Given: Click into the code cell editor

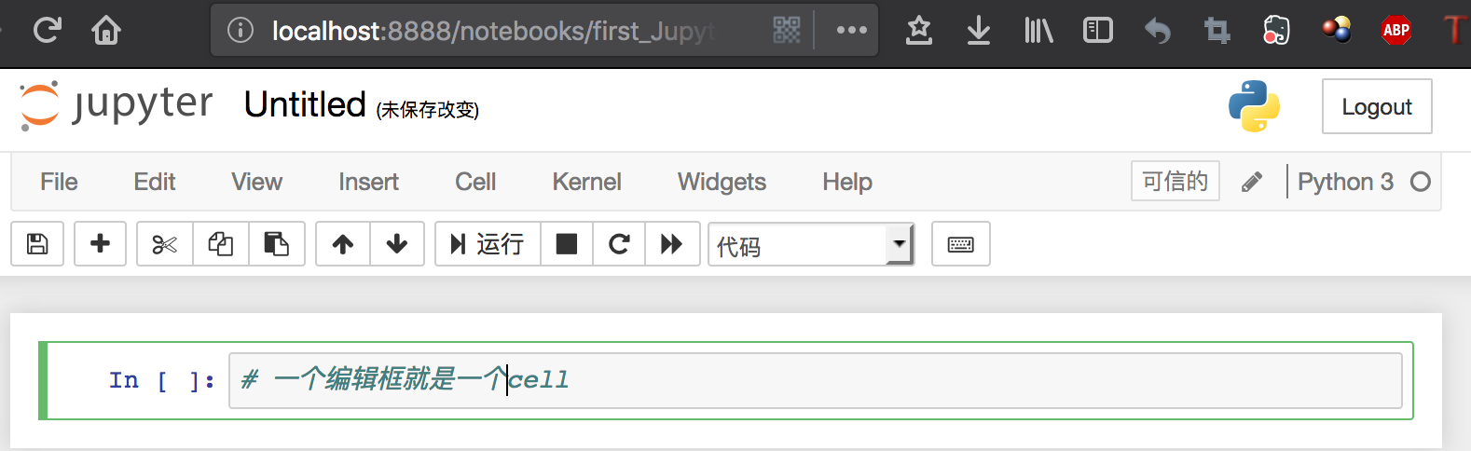Looking at the screenshot, I should [x=816, y=380].
